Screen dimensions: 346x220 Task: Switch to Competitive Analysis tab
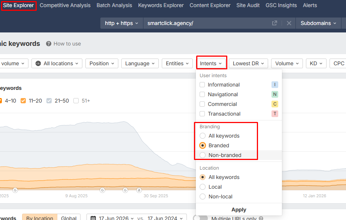(x=65, y=6)
